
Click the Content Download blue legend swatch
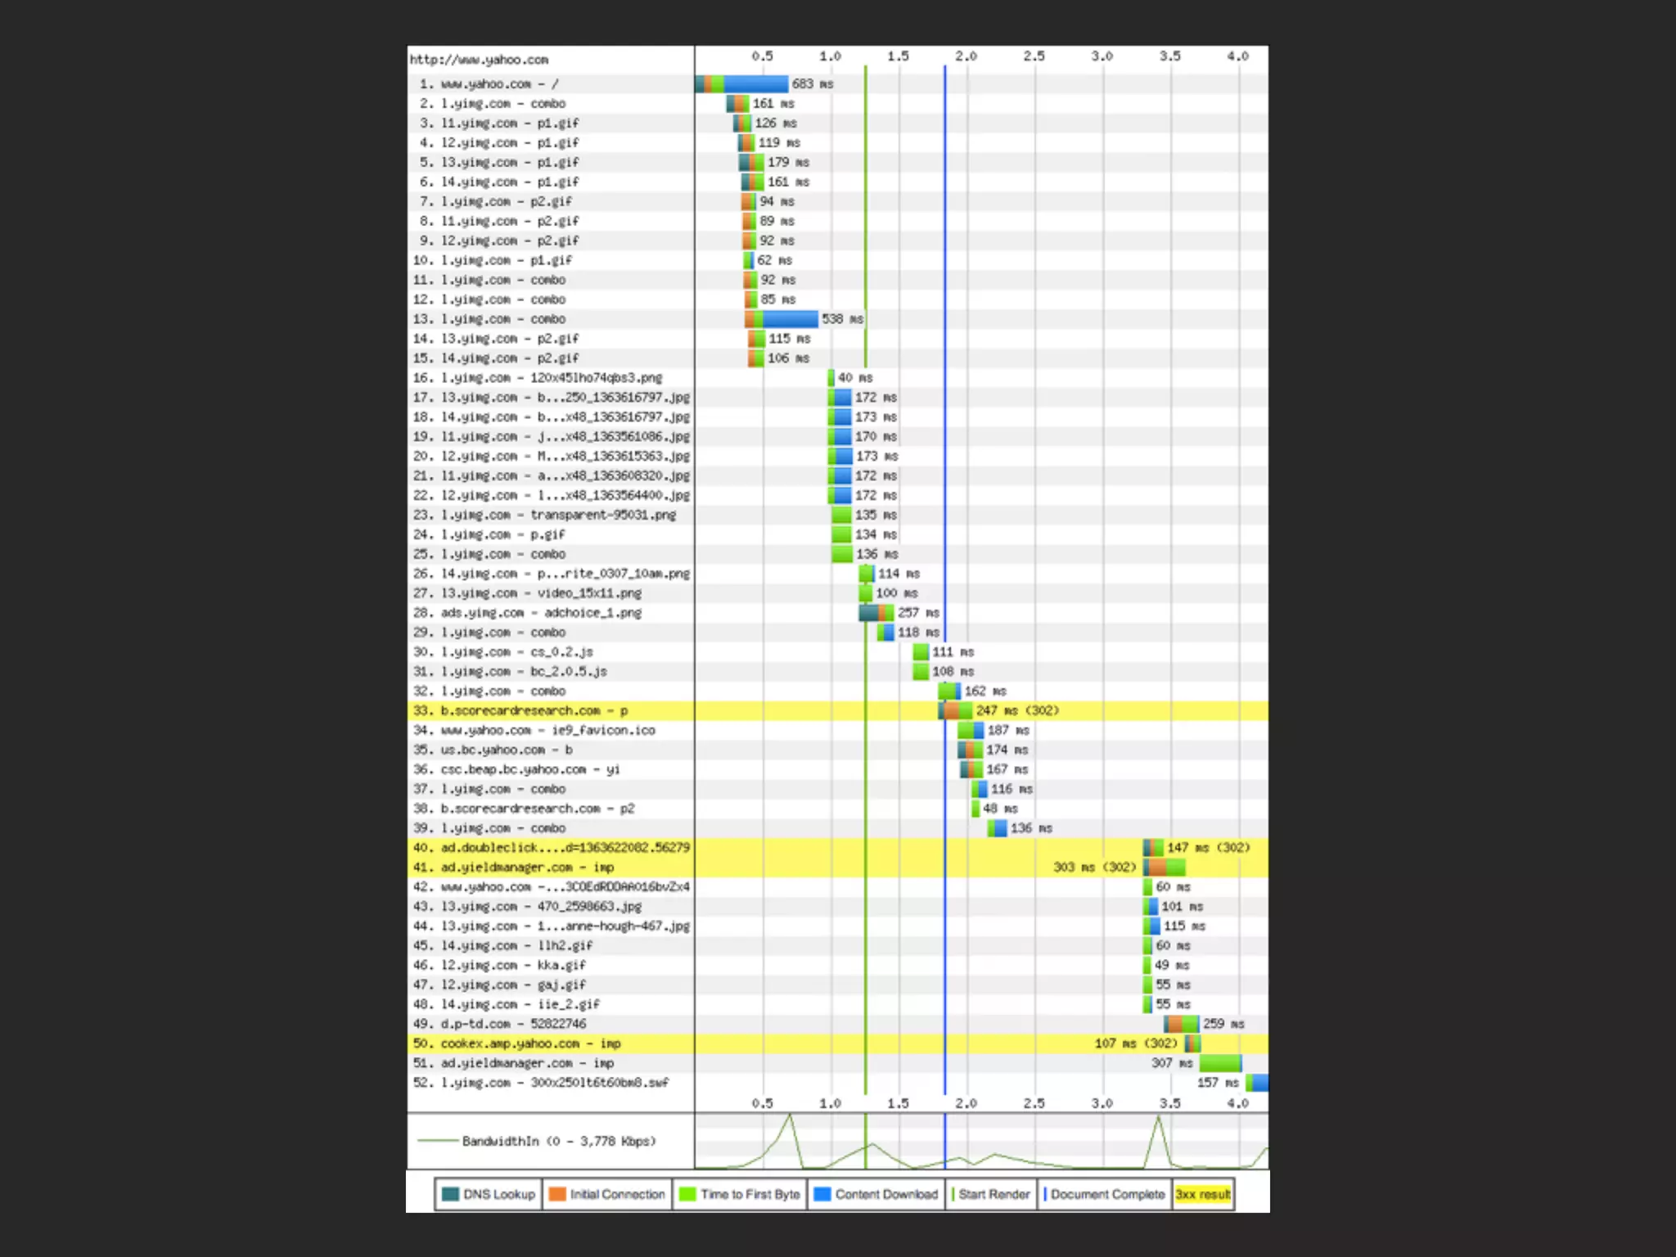point(822,1194)
